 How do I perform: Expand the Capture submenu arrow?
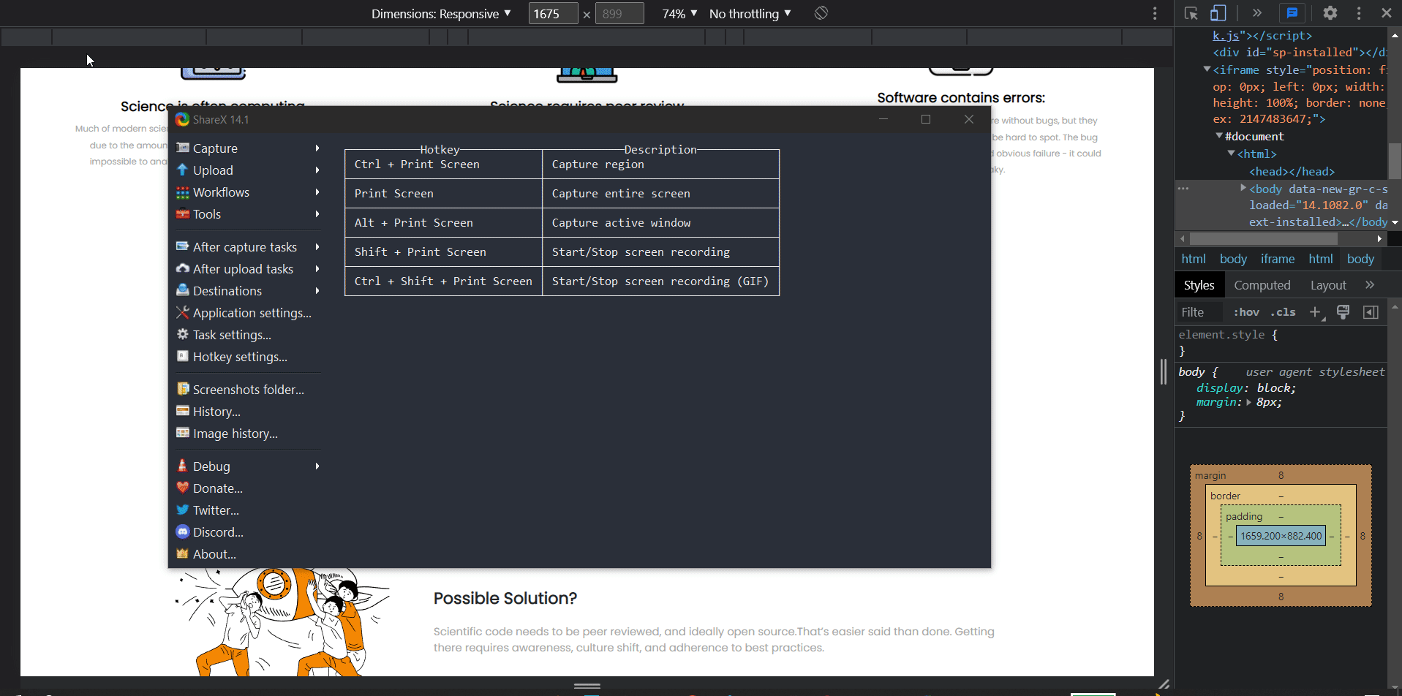[317, 148]
